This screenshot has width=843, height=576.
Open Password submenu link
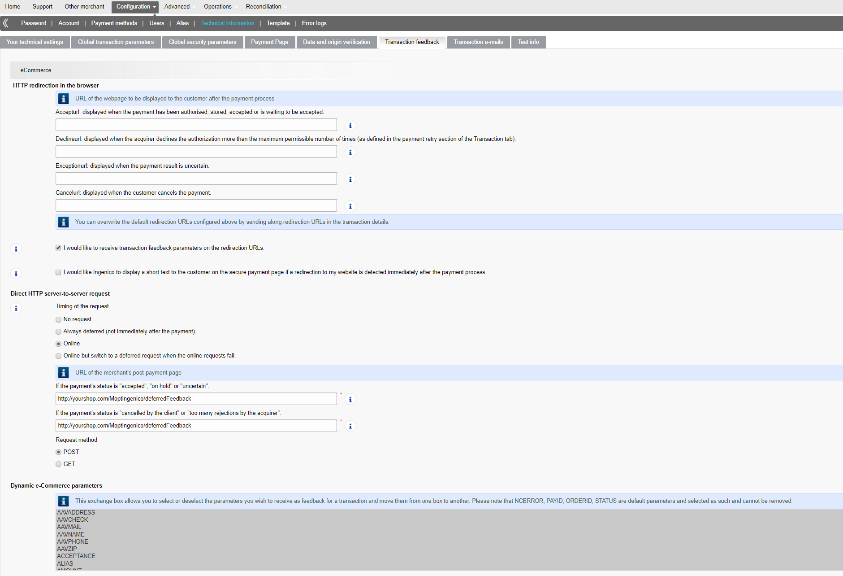[x=34, y=23]
